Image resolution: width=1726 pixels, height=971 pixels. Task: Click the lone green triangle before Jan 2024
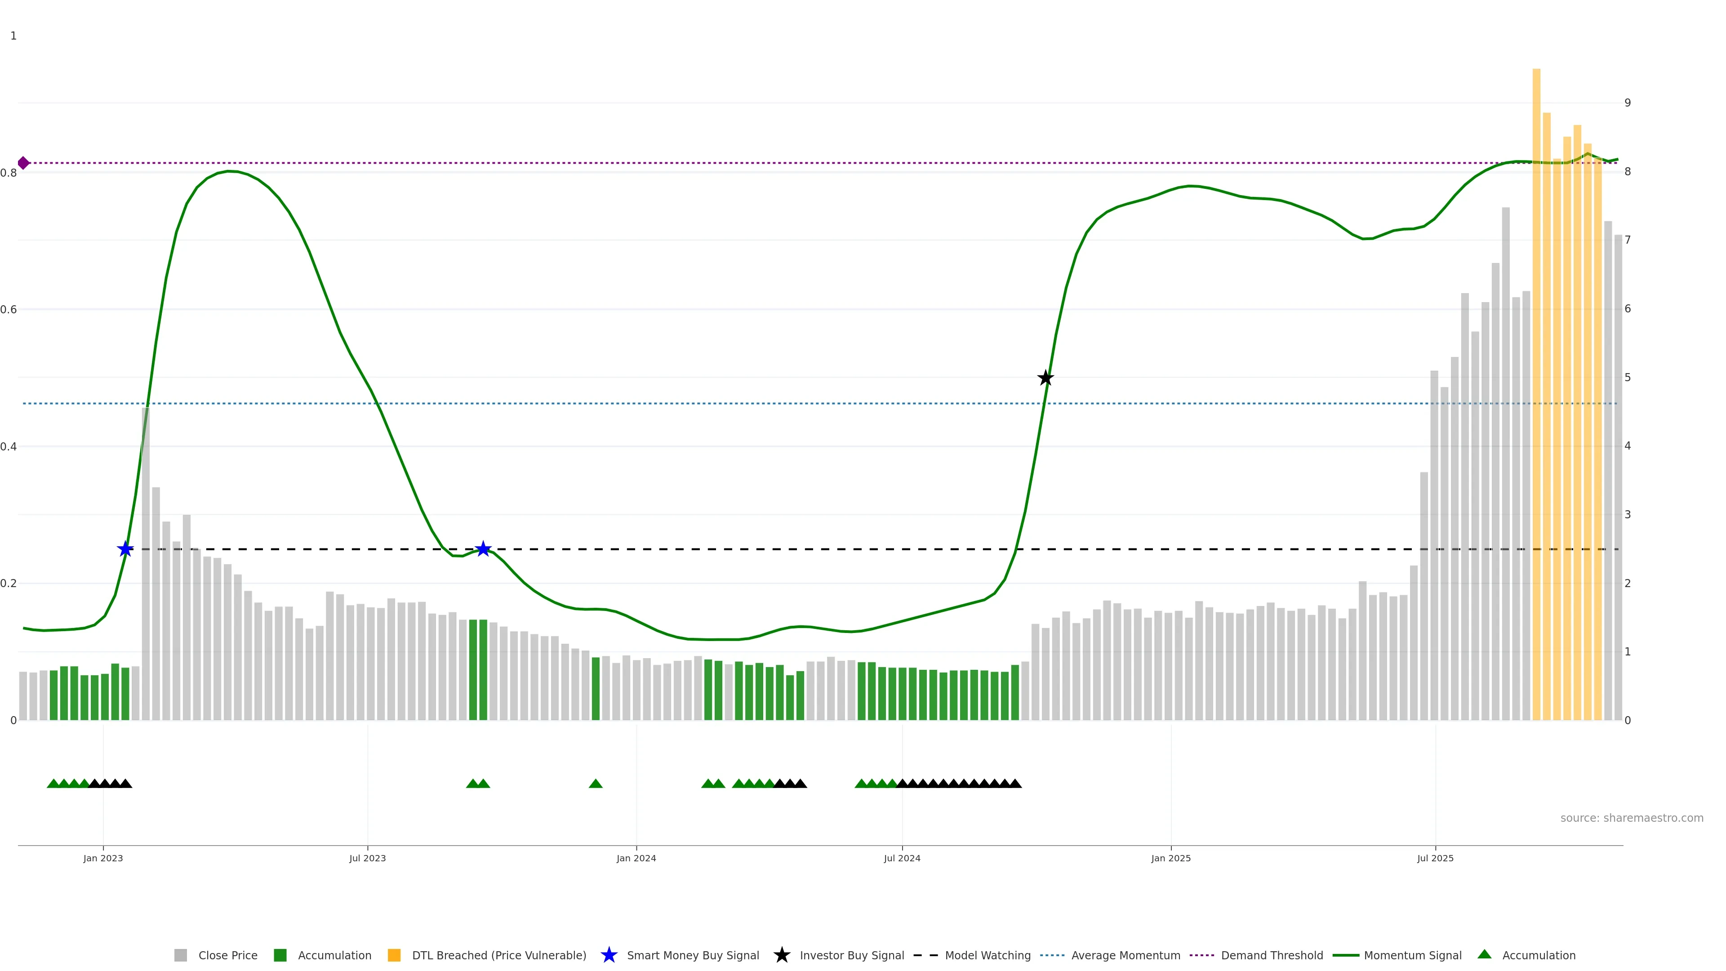[596, 784]
